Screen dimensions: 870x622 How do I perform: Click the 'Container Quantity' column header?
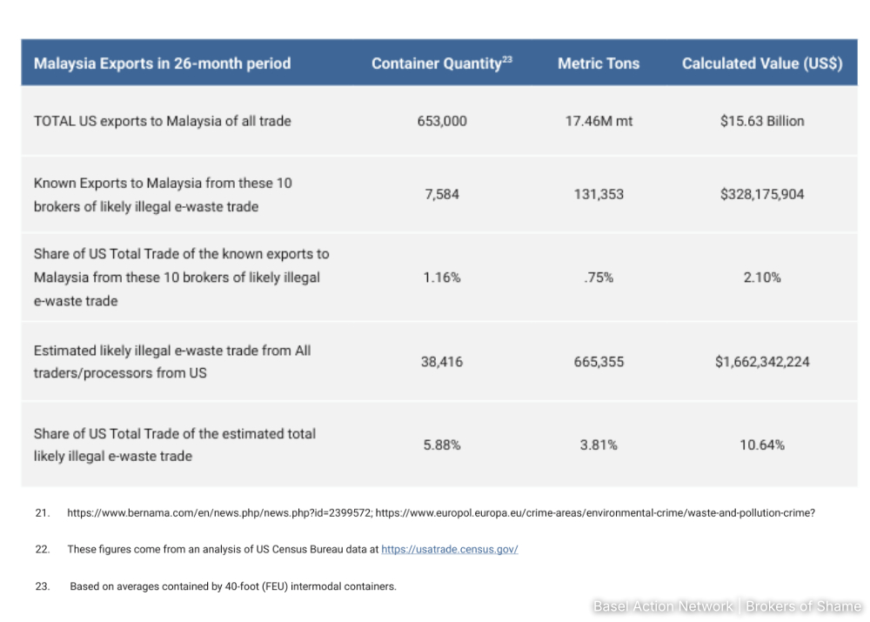[437, 64]
